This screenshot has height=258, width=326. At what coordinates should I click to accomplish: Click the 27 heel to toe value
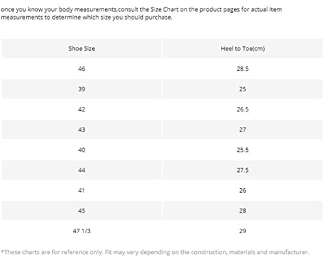243,130
